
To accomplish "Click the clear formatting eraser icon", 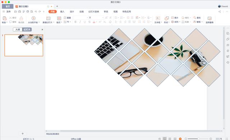I will 110,22.
